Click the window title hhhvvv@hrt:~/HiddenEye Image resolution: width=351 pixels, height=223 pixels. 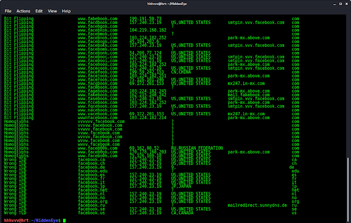(167, 4)
